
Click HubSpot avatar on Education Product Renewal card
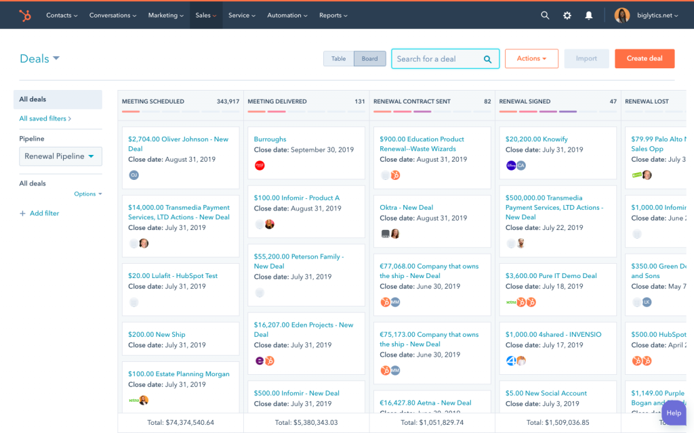tap(395, 175)
